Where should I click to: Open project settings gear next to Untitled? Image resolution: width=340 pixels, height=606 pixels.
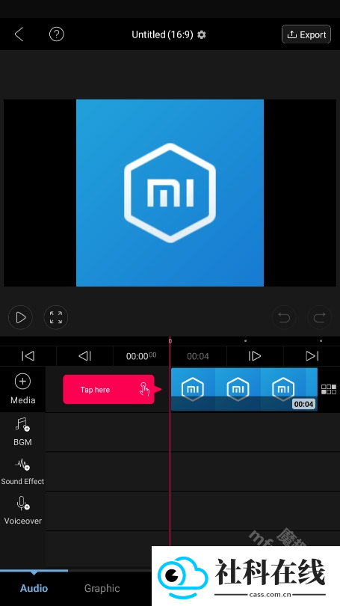pos(202,34)
